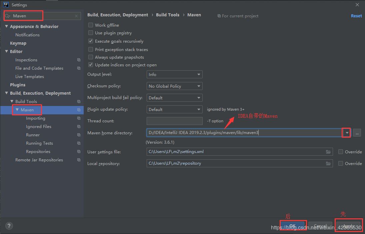The height and width of the screenshot is (234, 365).
Task: Click the search magnifier icon in settings
Action: 7,16
